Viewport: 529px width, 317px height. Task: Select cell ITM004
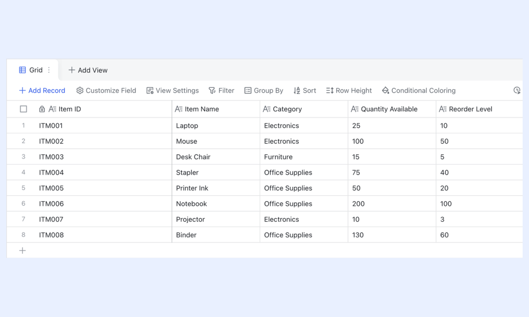103,172
